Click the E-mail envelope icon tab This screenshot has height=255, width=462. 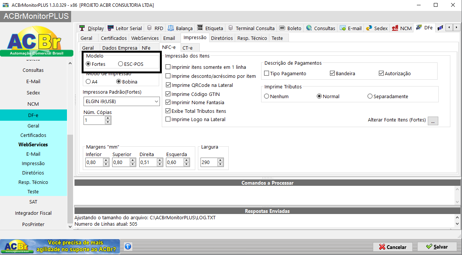coord(350,28)
